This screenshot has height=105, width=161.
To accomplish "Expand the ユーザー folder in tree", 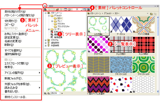I will point(49,29).
